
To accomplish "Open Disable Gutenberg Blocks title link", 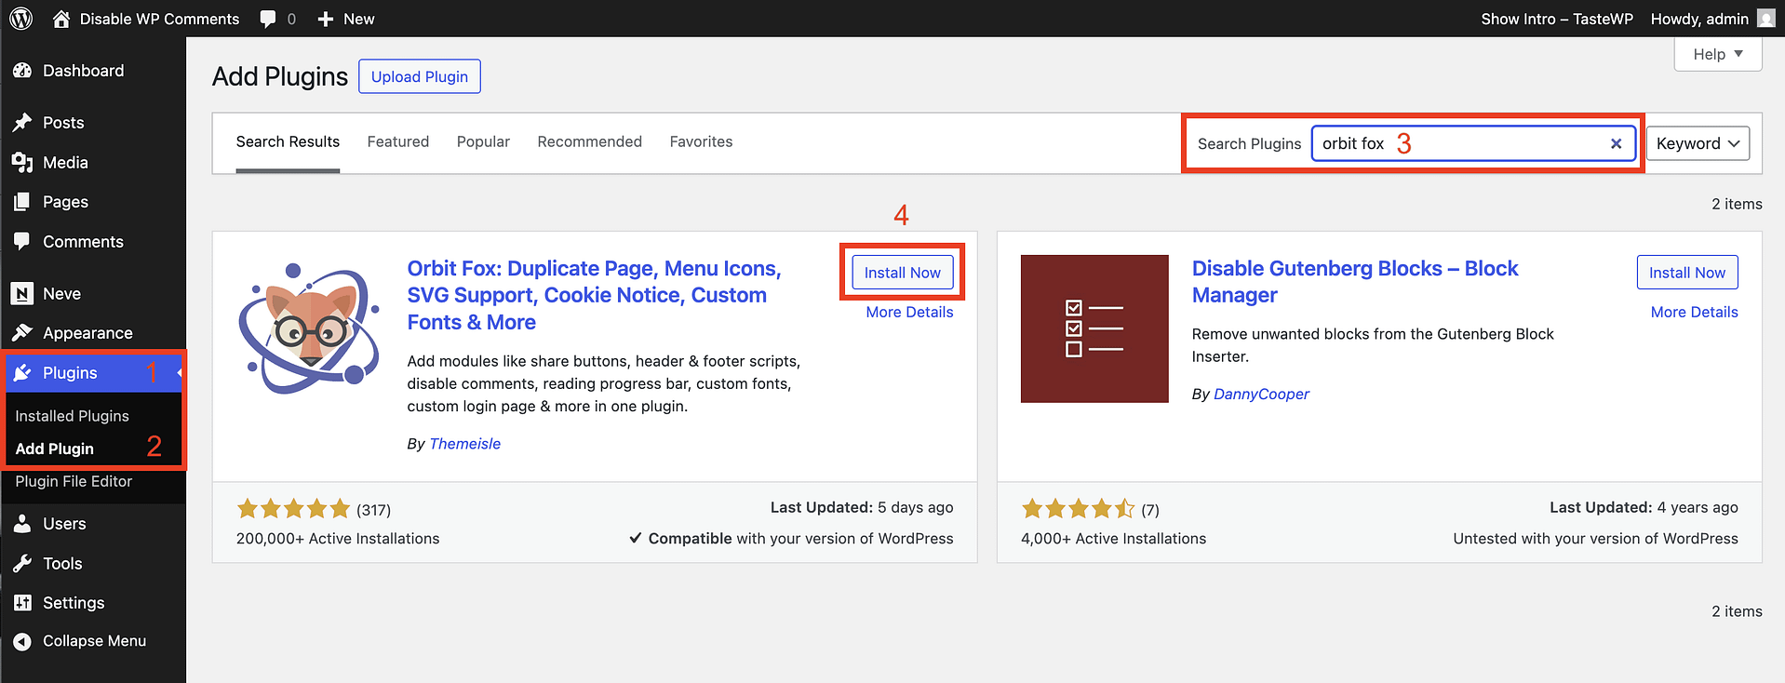I will (1355, 282).
